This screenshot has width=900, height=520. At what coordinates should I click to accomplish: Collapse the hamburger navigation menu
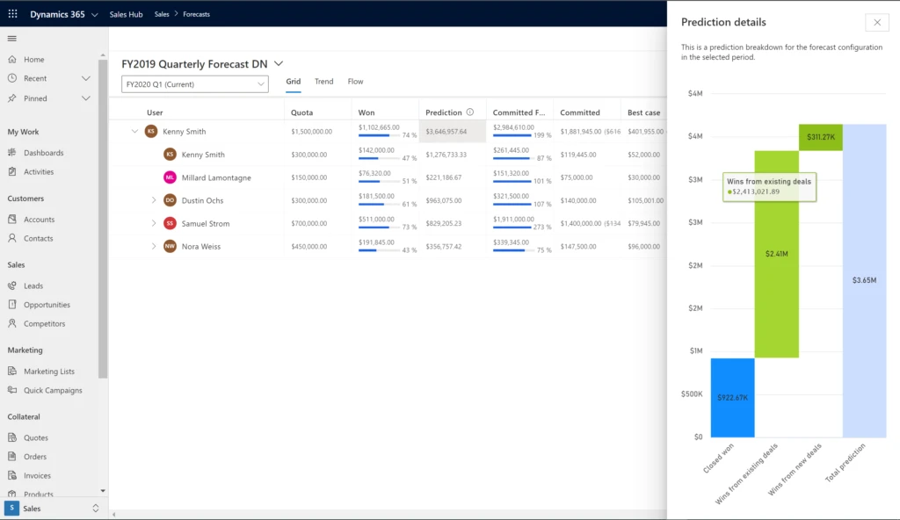coord(12,39)
